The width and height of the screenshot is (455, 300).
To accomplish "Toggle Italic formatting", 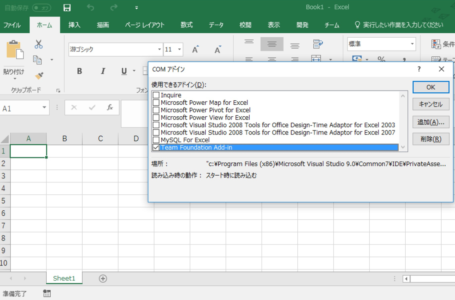I will click(103, 71).
